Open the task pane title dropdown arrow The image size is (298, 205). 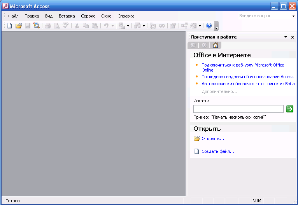tap(286, 37)
